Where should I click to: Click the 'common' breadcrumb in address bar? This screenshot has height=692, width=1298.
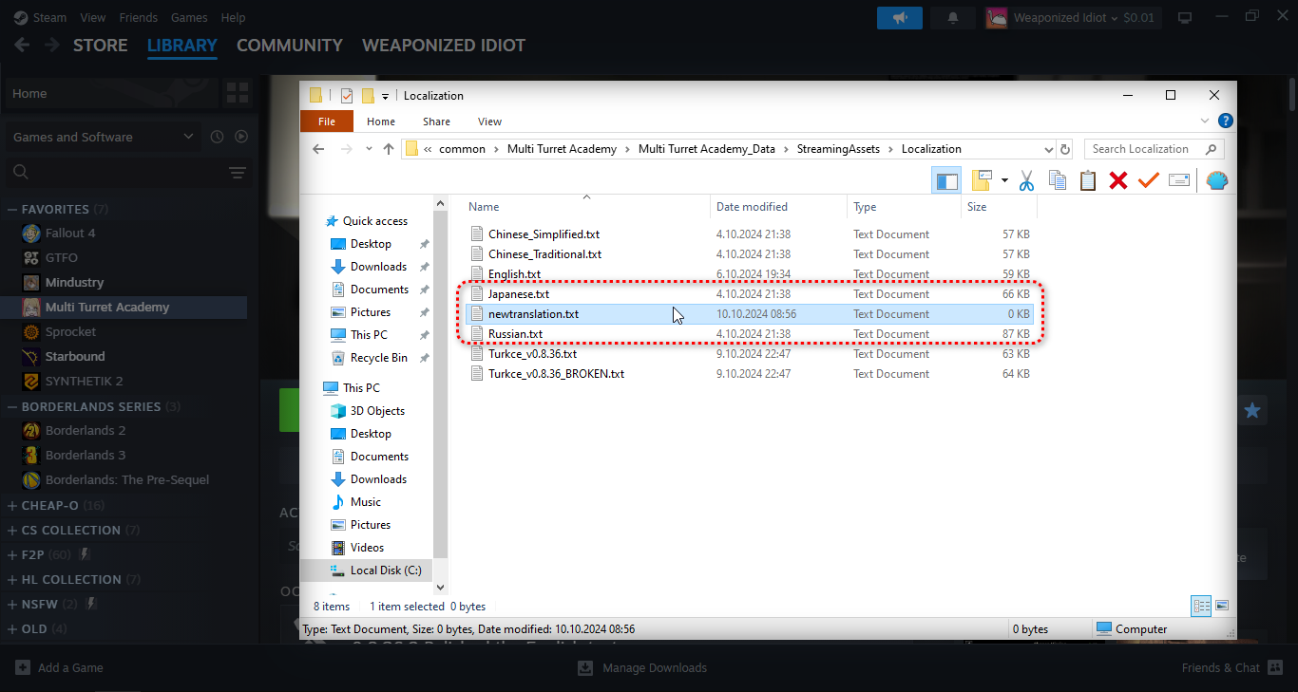[x=462, y=149]
